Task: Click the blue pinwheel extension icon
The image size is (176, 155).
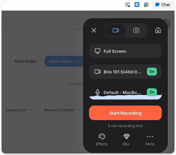Action: 137,5
